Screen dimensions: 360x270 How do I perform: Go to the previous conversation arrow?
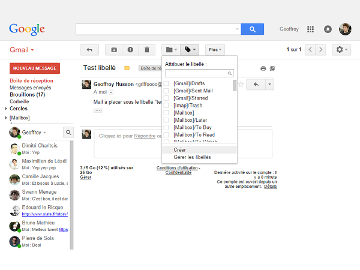click(x=310, y=50)
